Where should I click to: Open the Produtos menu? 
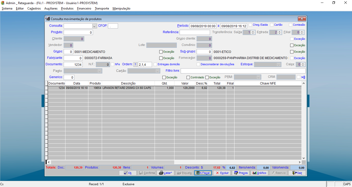click(67, 8)
